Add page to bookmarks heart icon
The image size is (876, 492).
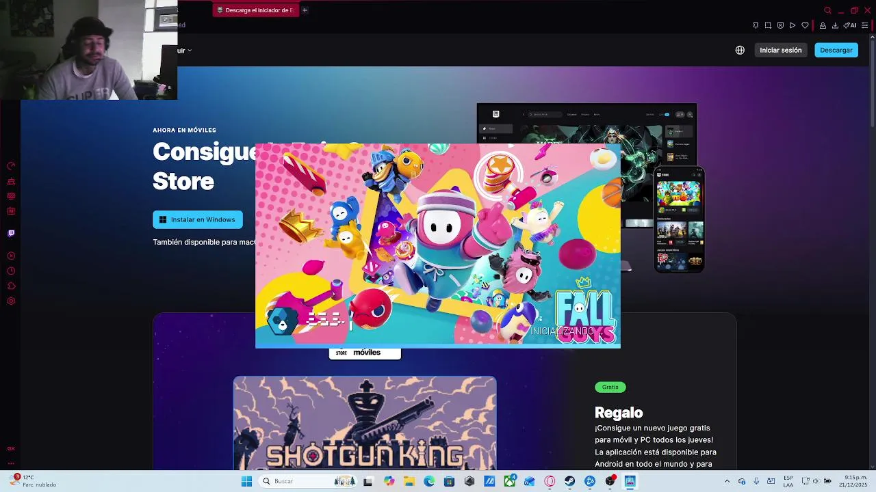805,25
